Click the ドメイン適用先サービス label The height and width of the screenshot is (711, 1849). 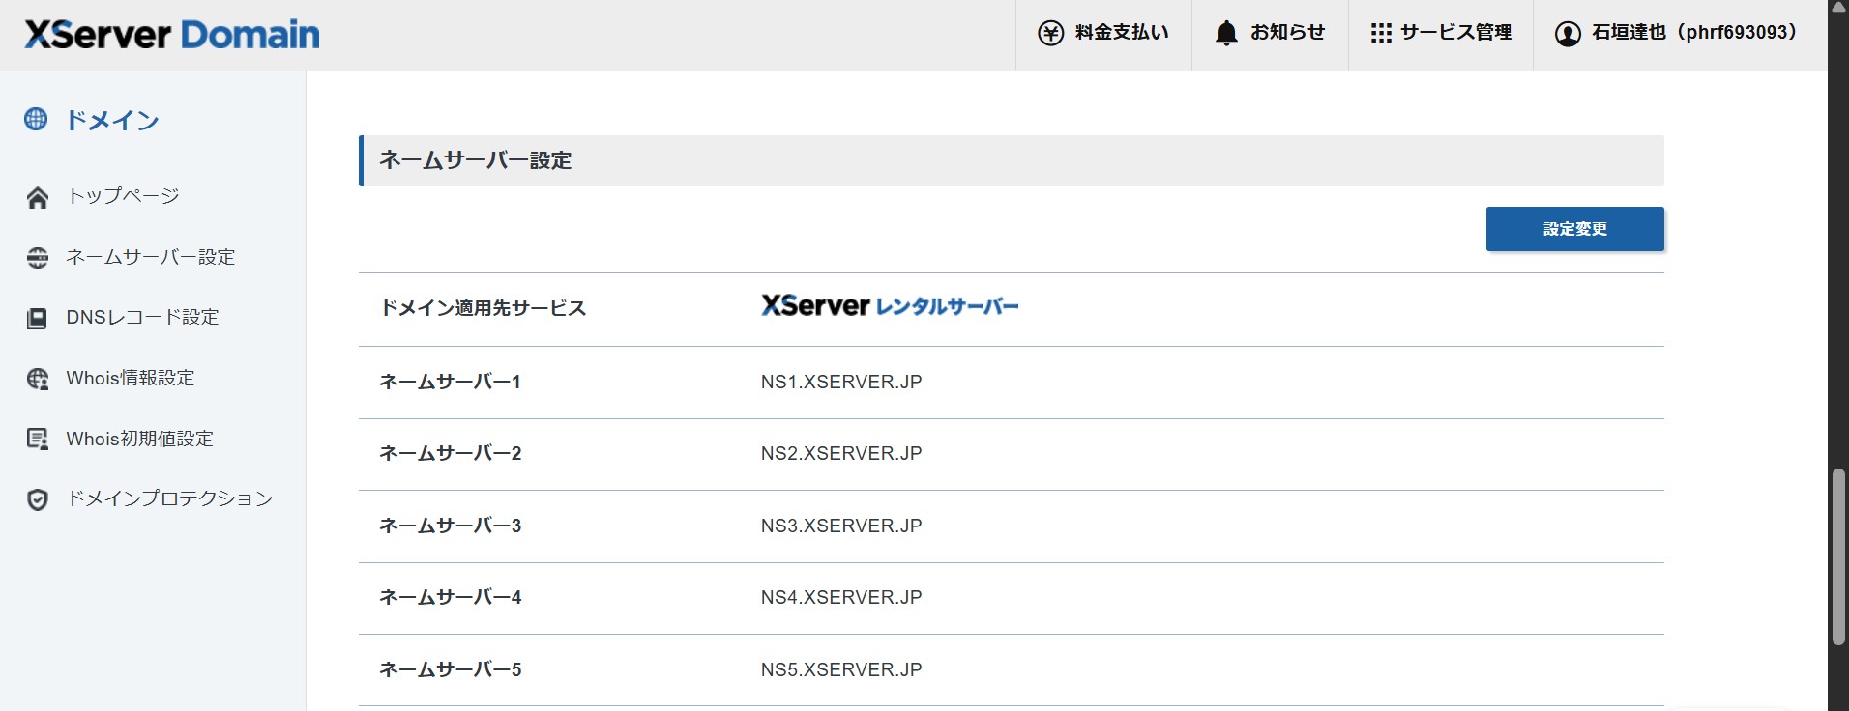pos(483,308)
